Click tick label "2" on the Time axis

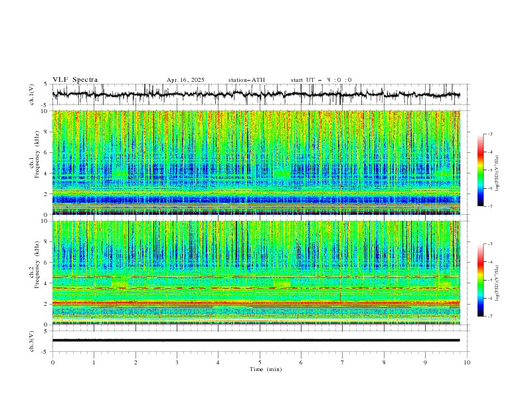[x=135, y=362]
